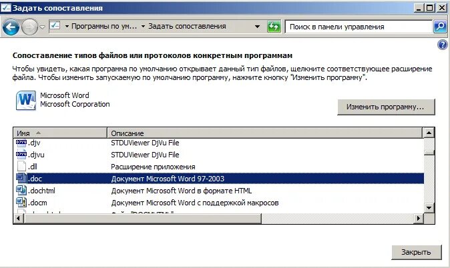Click the control panel icon in address bar

[55, 26]
